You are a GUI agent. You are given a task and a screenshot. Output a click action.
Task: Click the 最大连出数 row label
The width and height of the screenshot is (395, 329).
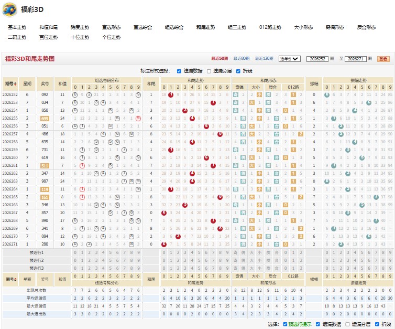point(37,314)
